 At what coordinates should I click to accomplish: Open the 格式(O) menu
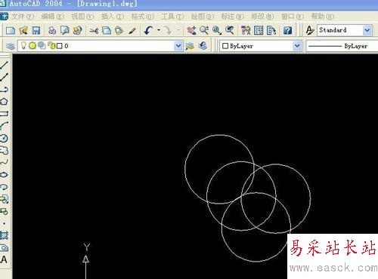(x=143, y=17)
